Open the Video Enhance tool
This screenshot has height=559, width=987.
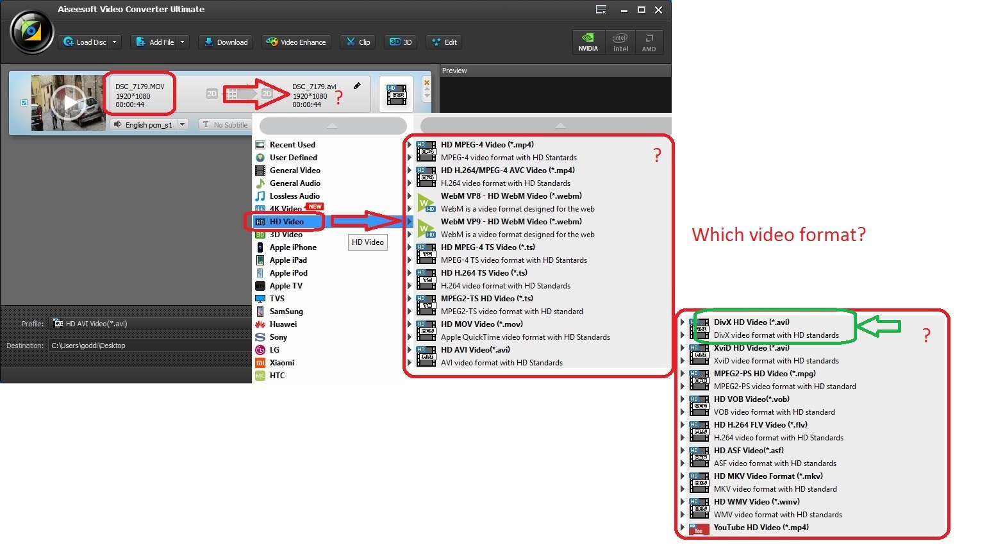296,42
